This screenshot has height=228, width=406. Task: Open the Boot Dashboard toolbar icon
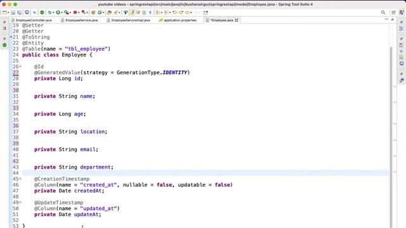pyautogui.click(x=27, y=13)
